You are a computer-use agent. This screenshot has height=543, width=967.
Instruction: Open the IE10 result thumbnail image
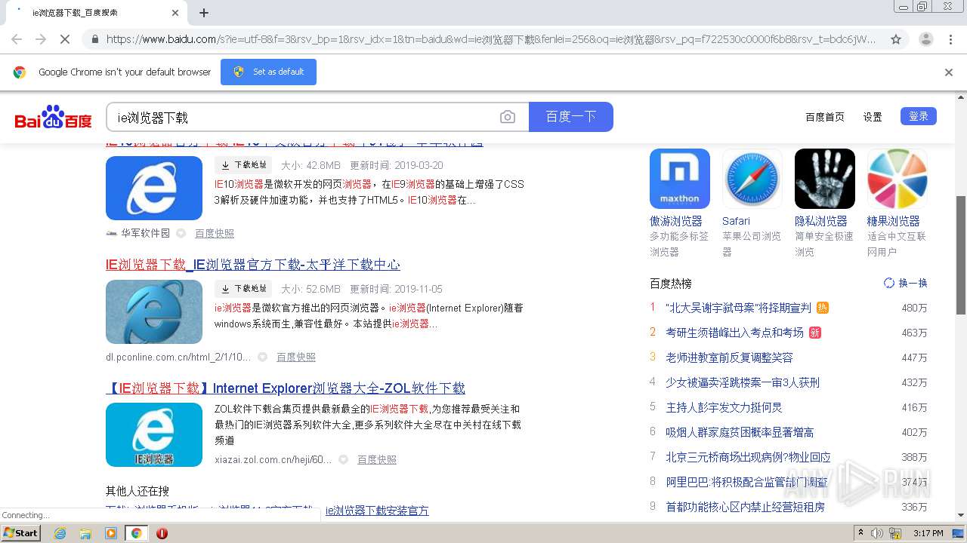(x=154, y=188)
